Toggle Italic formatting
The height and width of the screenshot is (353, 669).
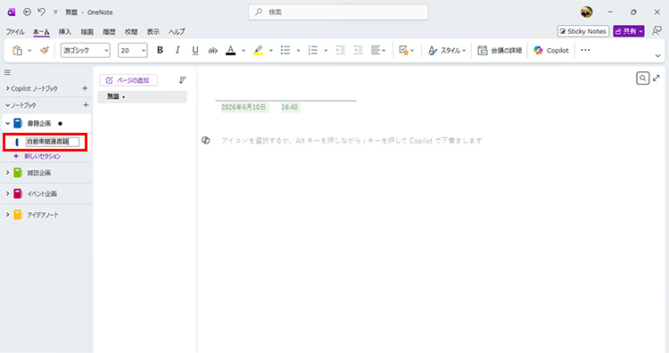178,50
